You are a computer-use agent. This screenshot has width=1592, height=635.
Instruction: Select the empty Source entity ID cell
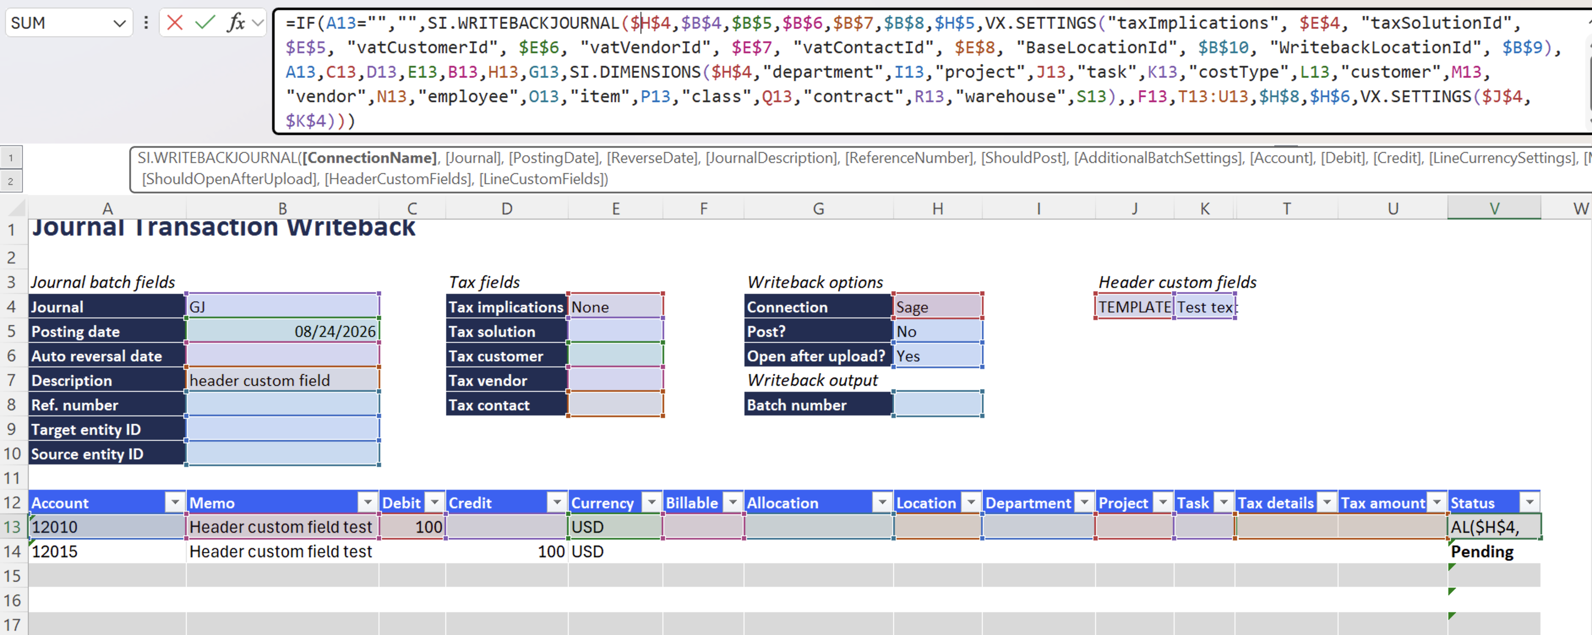pyautogui.click(x=282, y=453)
